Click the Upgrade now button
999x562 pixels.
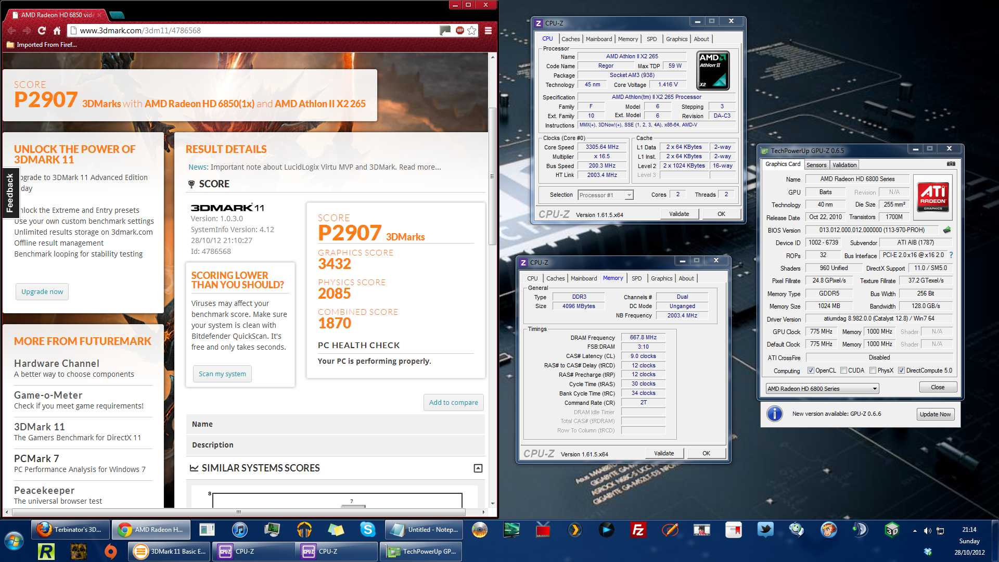tap(42, 291)
